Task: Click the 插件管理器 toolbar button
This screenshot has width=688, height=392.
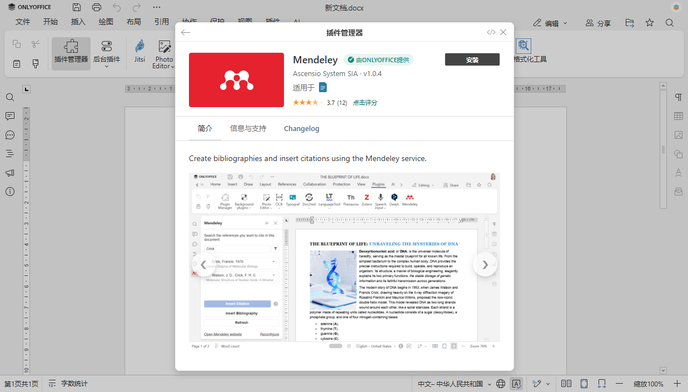Action: (x=71, y=53)
